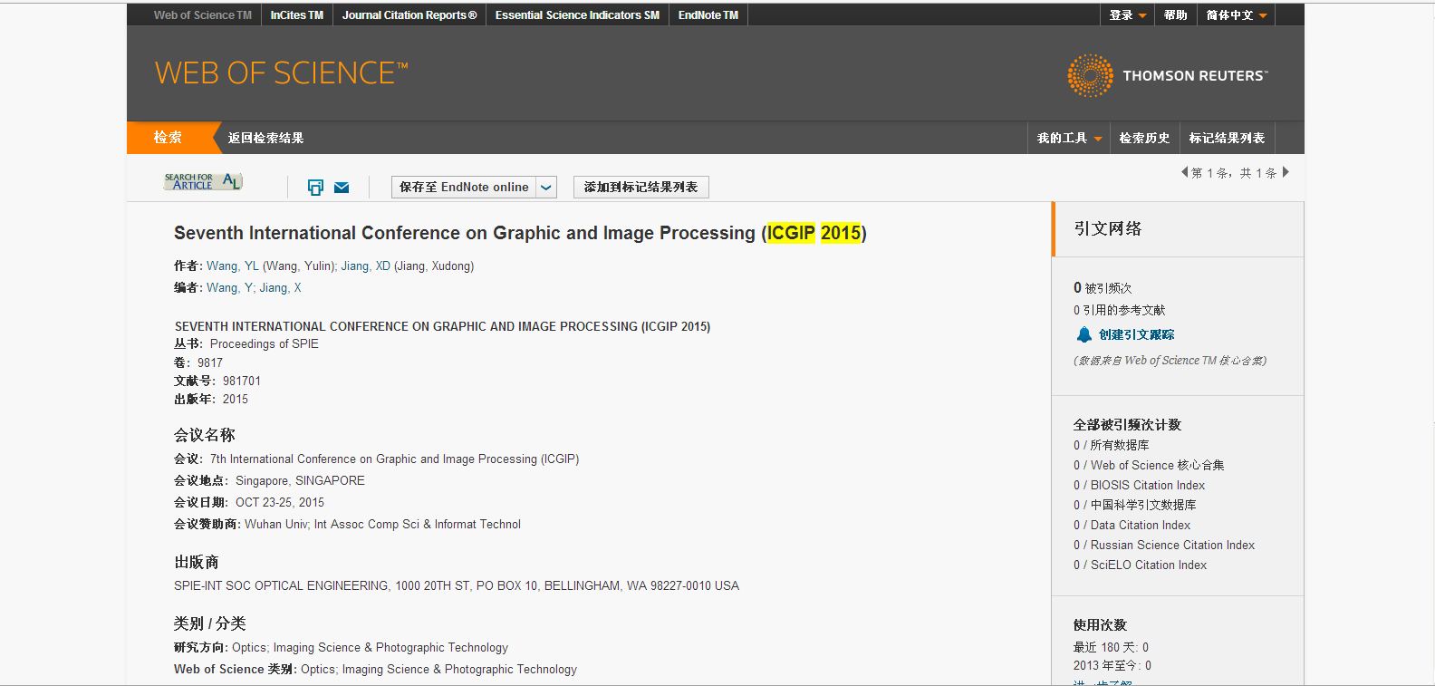The height and width of the screenshot is (686, 1435).
Task: Click 添加到标记结果列表 button
Action: tap(641, 188)
